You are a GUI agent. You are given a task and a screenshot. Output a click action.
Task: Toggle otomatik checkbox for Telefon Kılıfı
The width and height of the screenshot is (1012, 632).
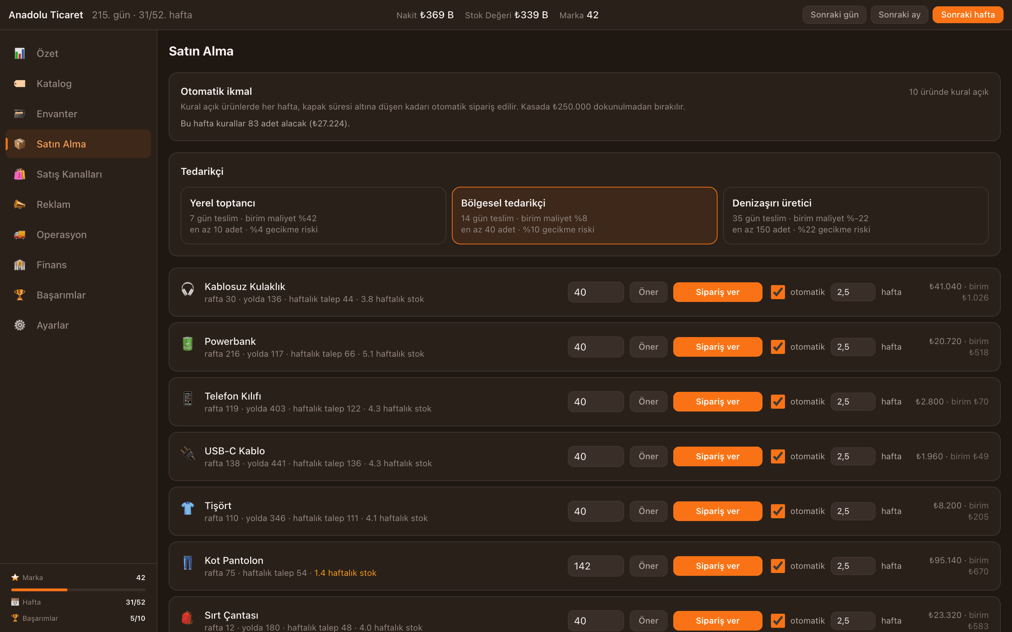coord(778,402)
